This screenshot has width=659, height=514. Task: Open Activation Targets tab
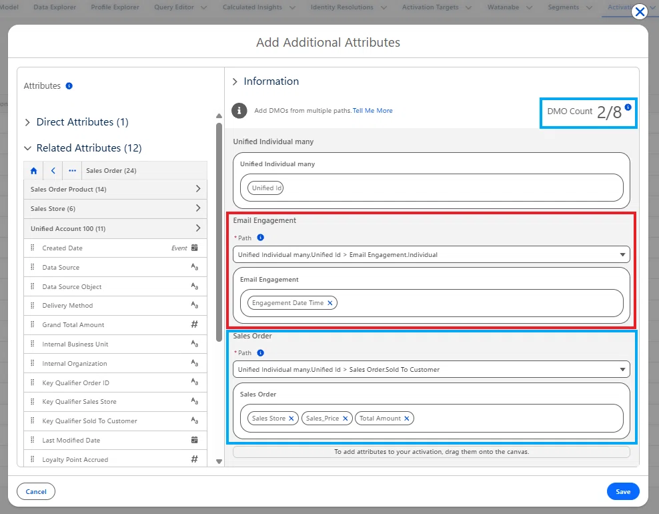[x=430, y=7]
